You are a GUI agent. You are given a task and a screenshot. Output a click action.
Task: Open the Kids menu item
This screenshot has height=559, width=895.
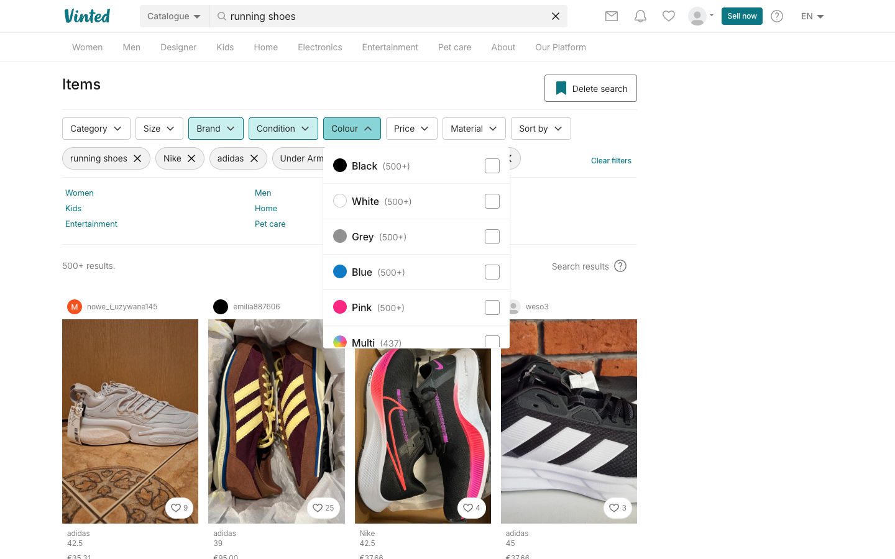click(x=225, y=47)
